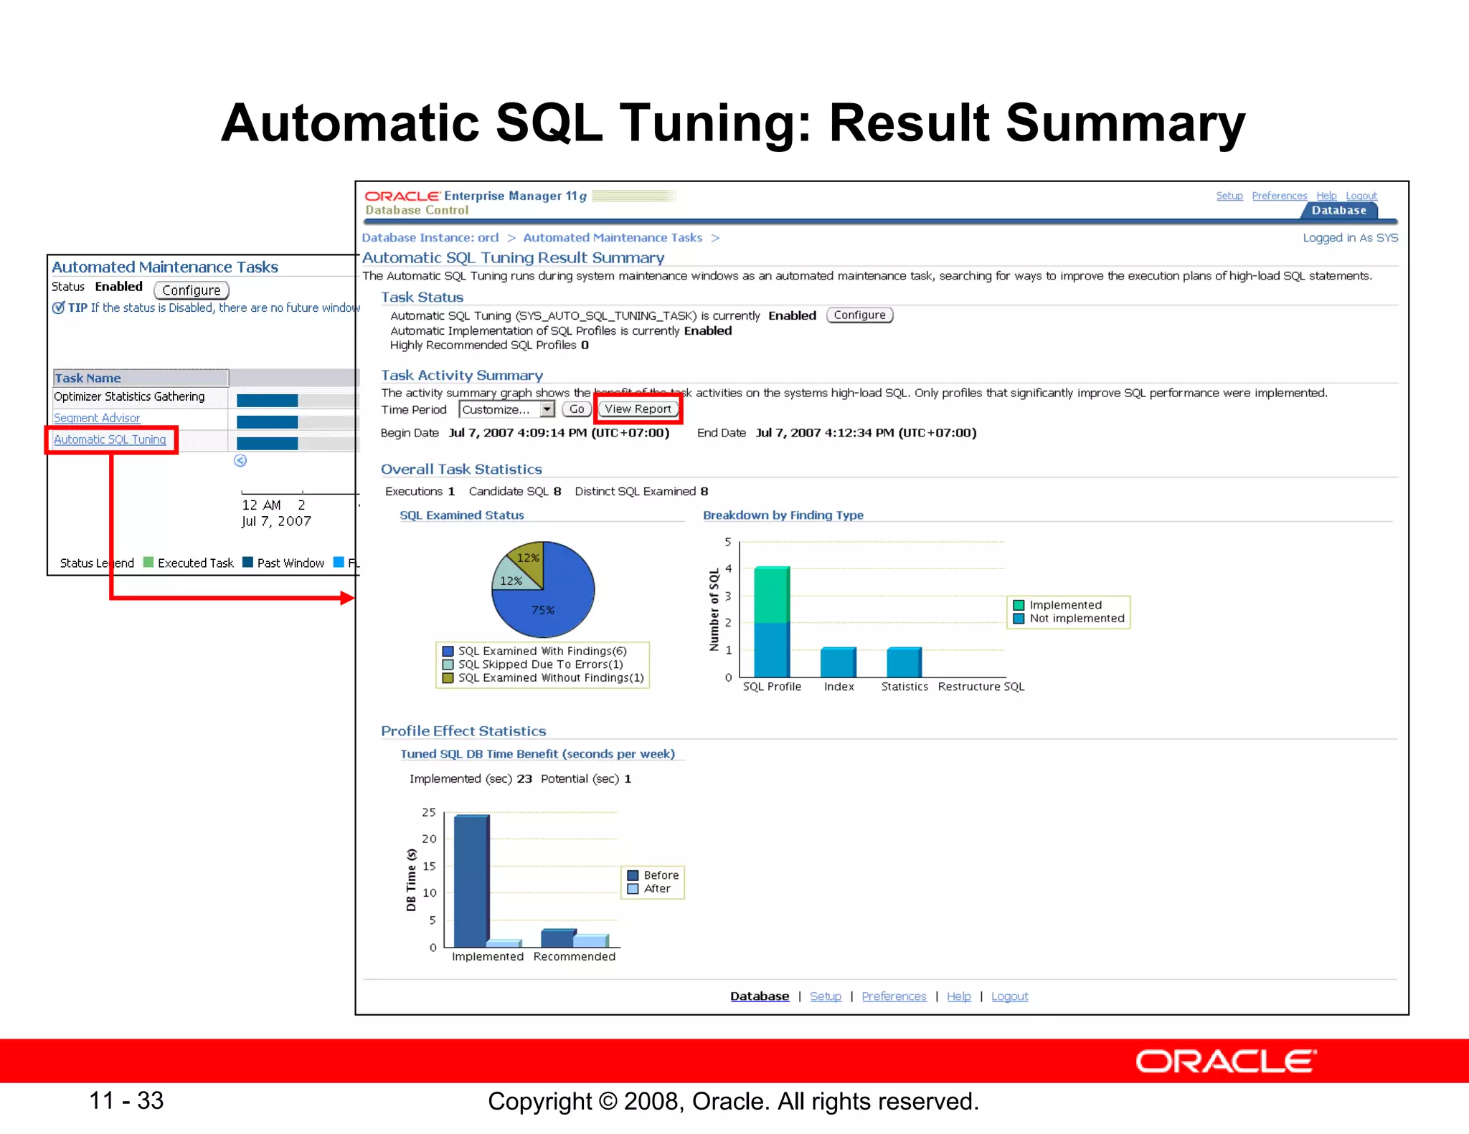This screenshot has height=1134, width=1469.
Task: Click SQL Examined Without Findings legend swatch
Action: tap(448, 678)
